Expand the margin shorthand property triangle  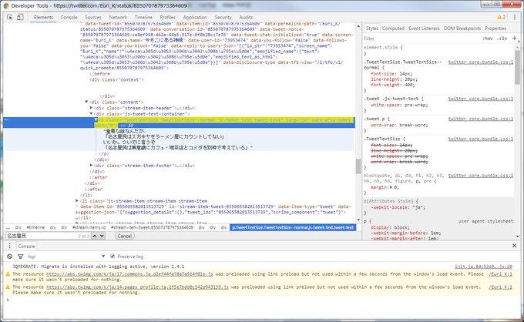(x=391, y=187)
